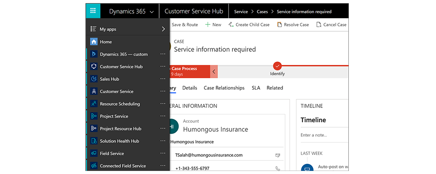Open more options for Field Service
Image resolution: width=436 pixels, height=174 pixels.
[x=163, y=154]
